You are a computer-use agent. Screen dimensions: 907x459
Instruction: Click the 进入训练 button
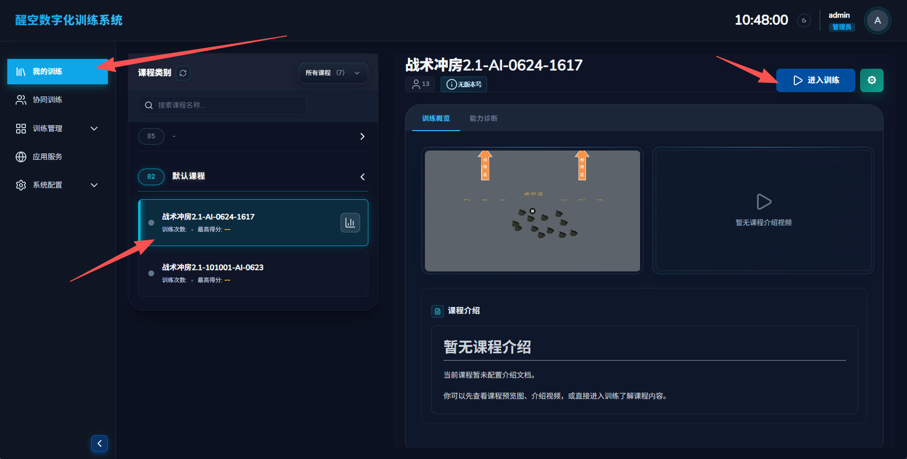815,80
